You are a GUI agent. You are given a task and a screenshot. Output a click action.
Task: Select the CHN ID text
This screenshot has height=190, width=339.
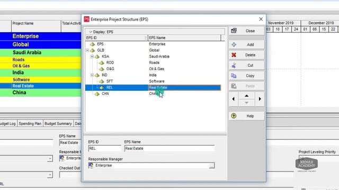pos(105,94)
